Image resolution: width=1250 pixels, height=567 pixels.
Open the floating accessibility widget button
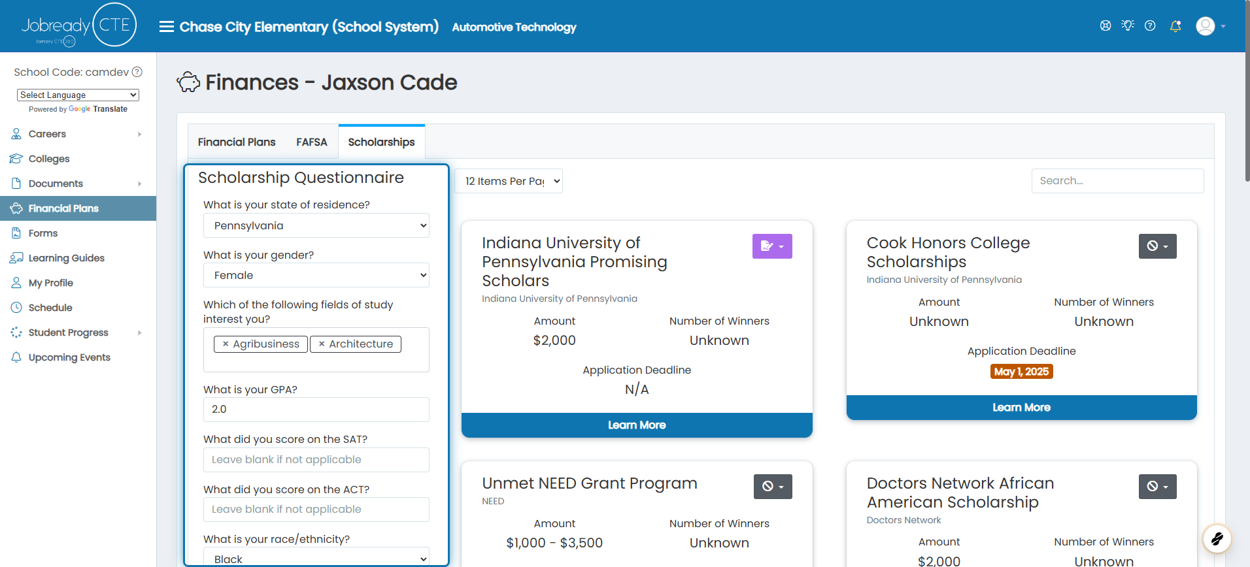click(1217, 539)
